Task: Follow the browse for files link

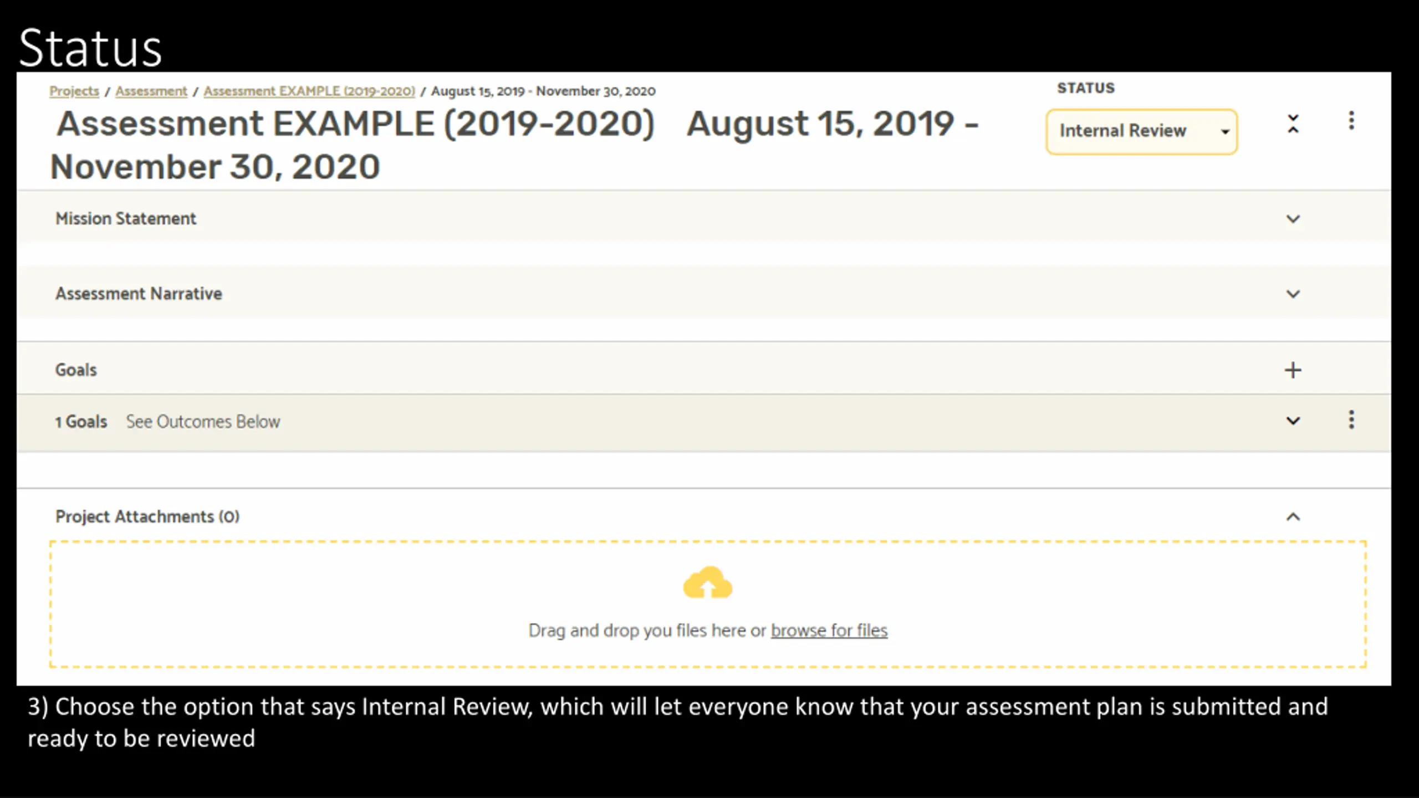Action: click(x=829, y=630)
